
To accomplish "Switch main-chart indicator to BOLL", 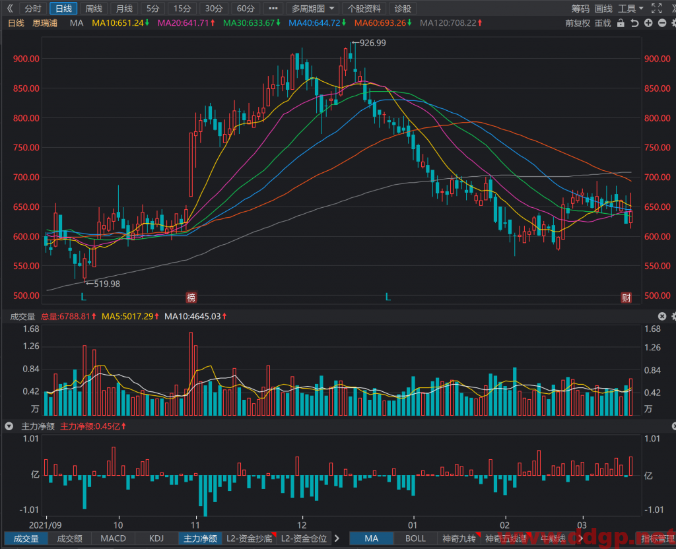I will (x=415, y=538).
